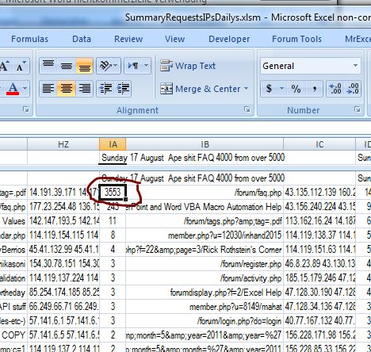This screenshot has height=352, width=371.
Task: Open the Developer tab
Action: click(229, 39)
